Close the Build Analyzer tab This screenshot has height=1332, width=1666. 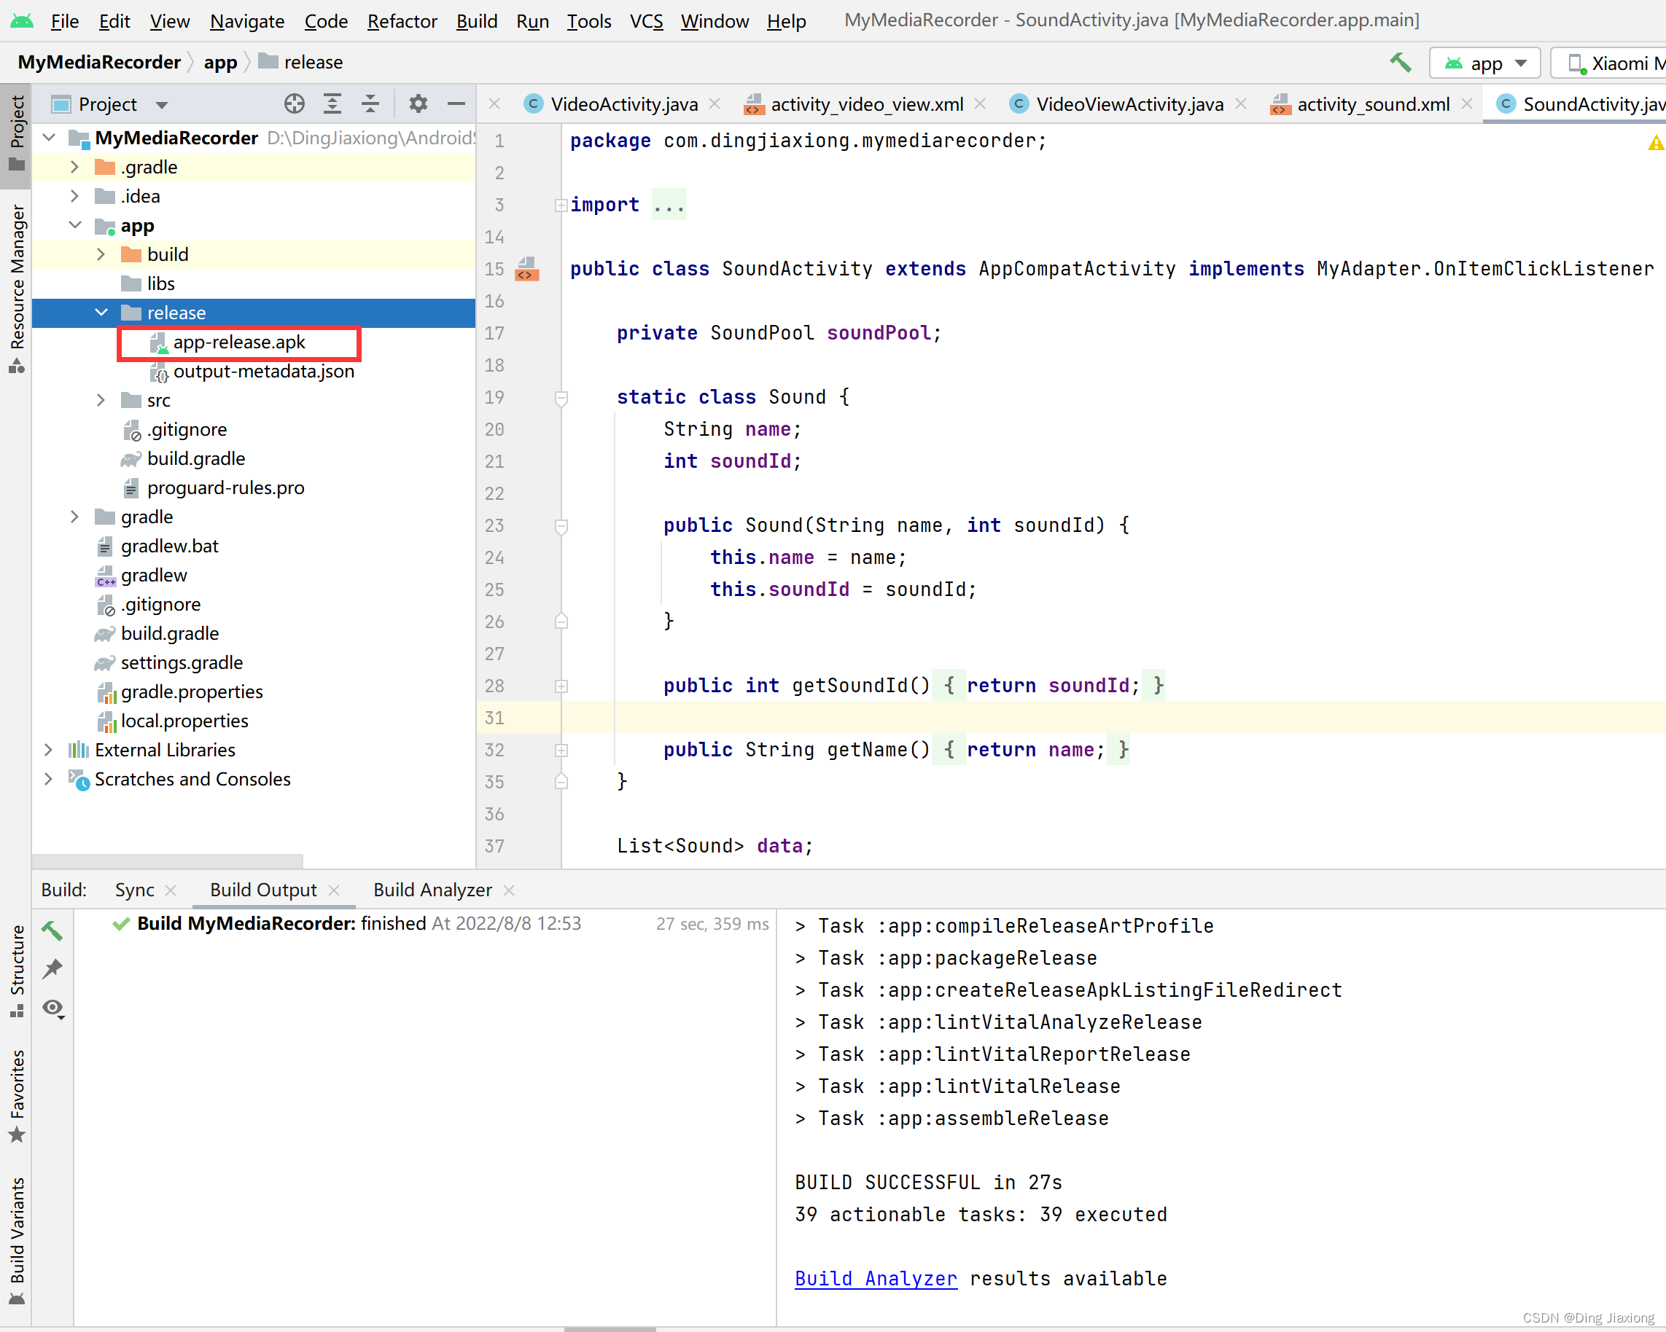[x=508, y=890]
